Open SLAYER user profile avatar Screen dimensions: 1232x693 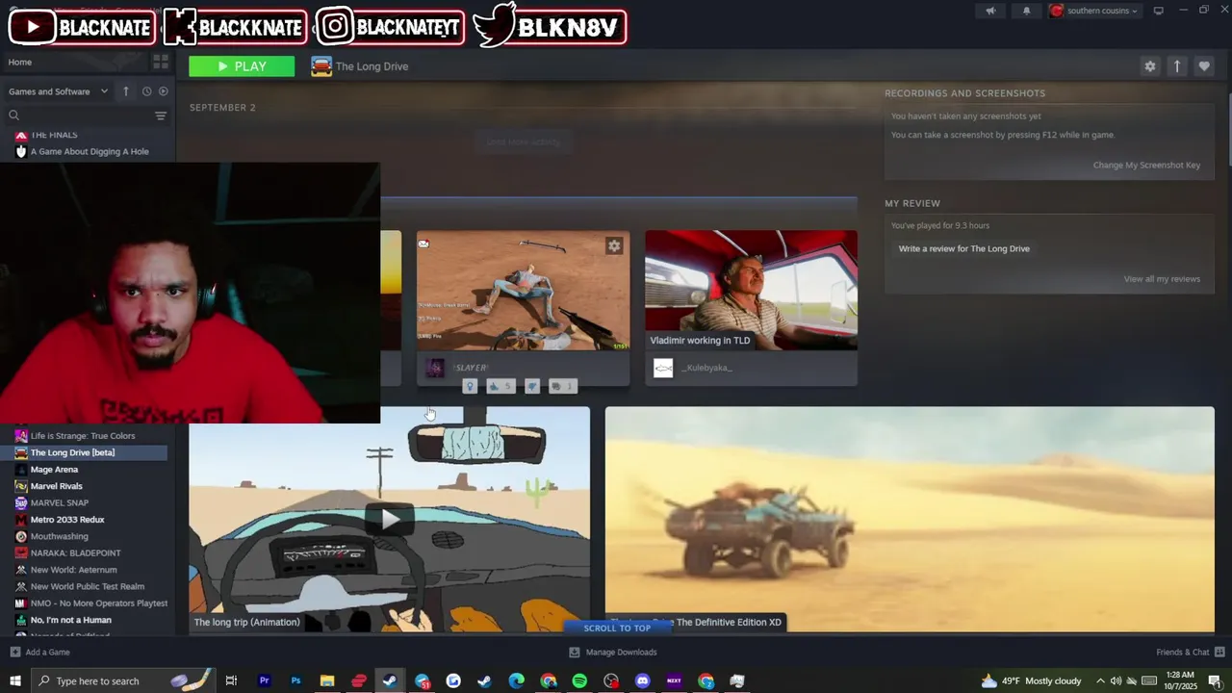[x=435, y=368]
